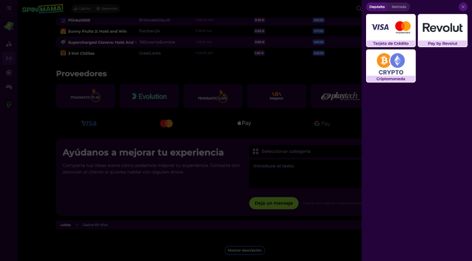The image size is (472, 261).
Task: Open the Pragmatic Live provider card
Action: [213, 96]
